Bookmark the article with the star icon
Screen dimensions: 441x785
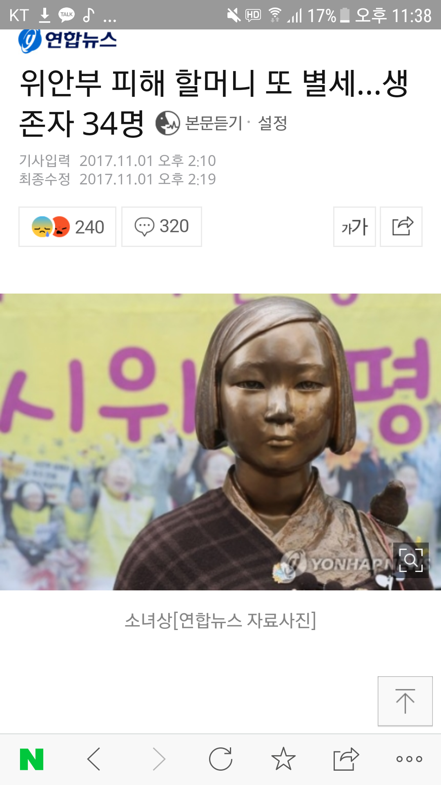283,759
